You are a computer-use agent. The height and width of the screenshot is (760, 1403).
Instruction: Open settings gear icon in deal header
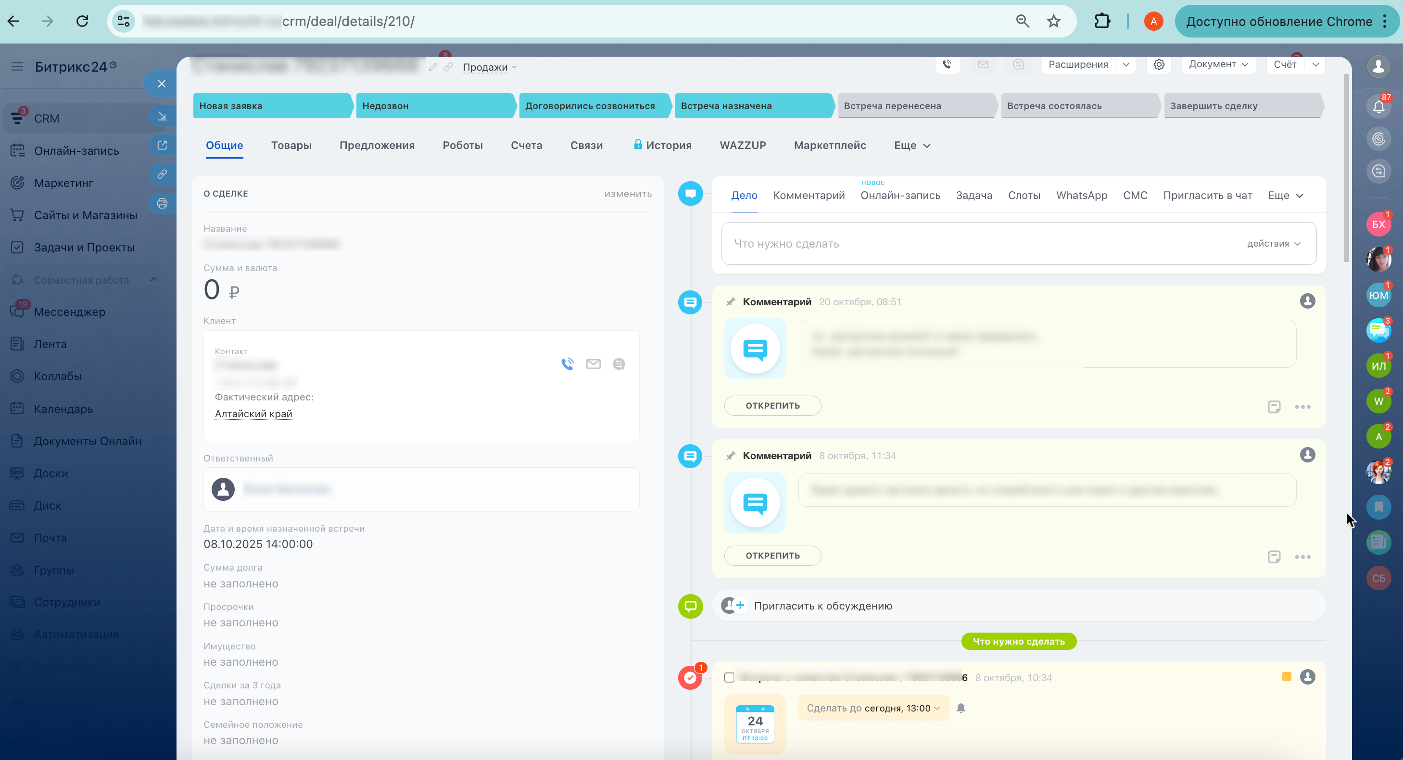tap(1159, 64)
